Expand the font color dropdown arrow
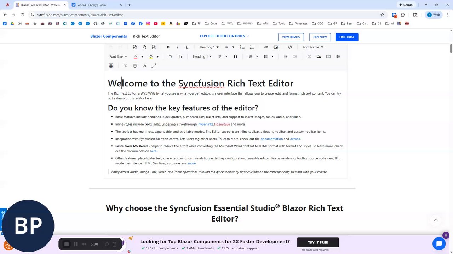453x254 pixels. point(142,56)
